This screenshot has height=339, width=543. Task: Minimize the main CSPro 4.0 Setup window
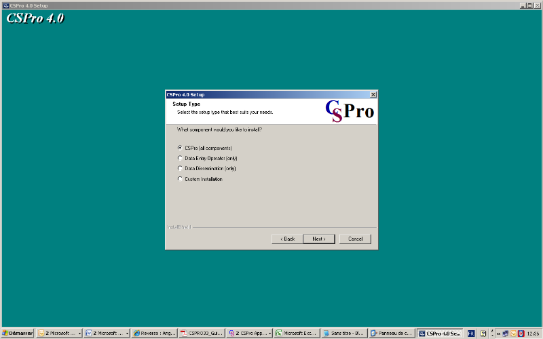(523, 5)
